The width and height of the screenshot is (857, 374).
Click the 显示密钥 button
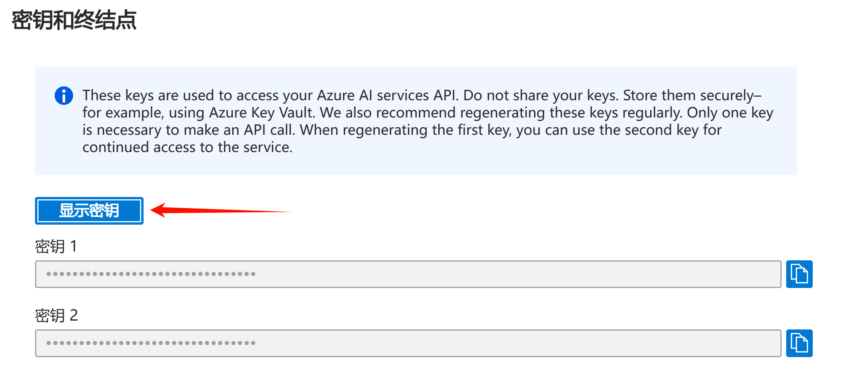click(x=89, y=211)
